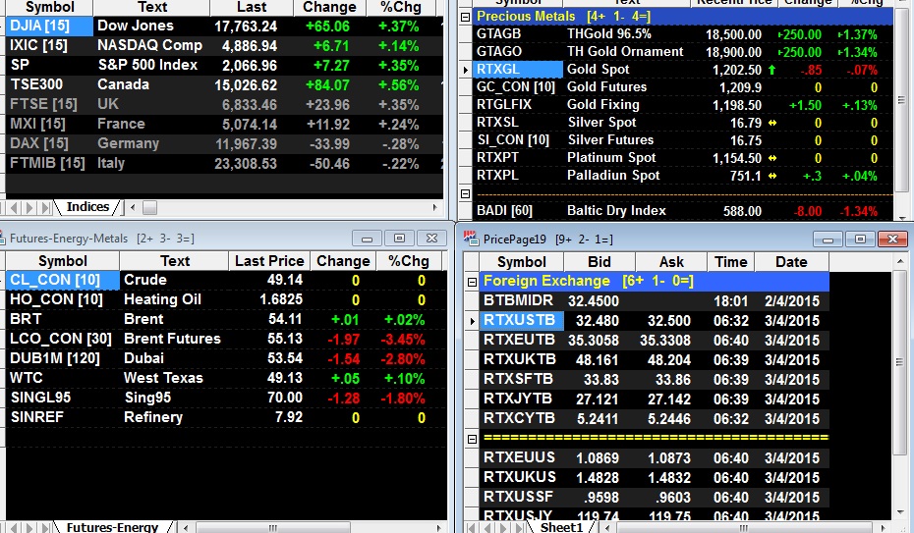This screenshot has width=914, height=533.
Task: Select the RTXSL Silver Spot row
Action: click(x=683, y=123)
